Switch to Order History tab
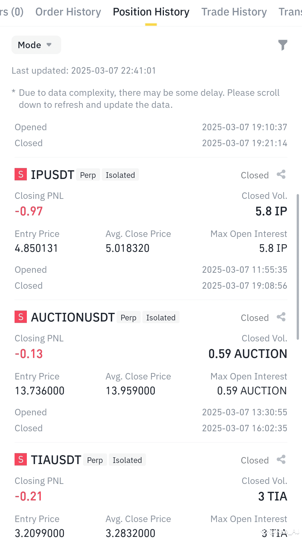Screen dimensions: 302x538 point(68,12)
